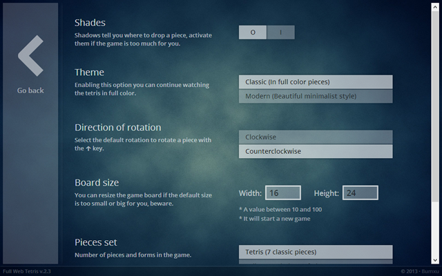
Task: Select Classic (In full color pieces) theme
Action: tap(315, 82)
